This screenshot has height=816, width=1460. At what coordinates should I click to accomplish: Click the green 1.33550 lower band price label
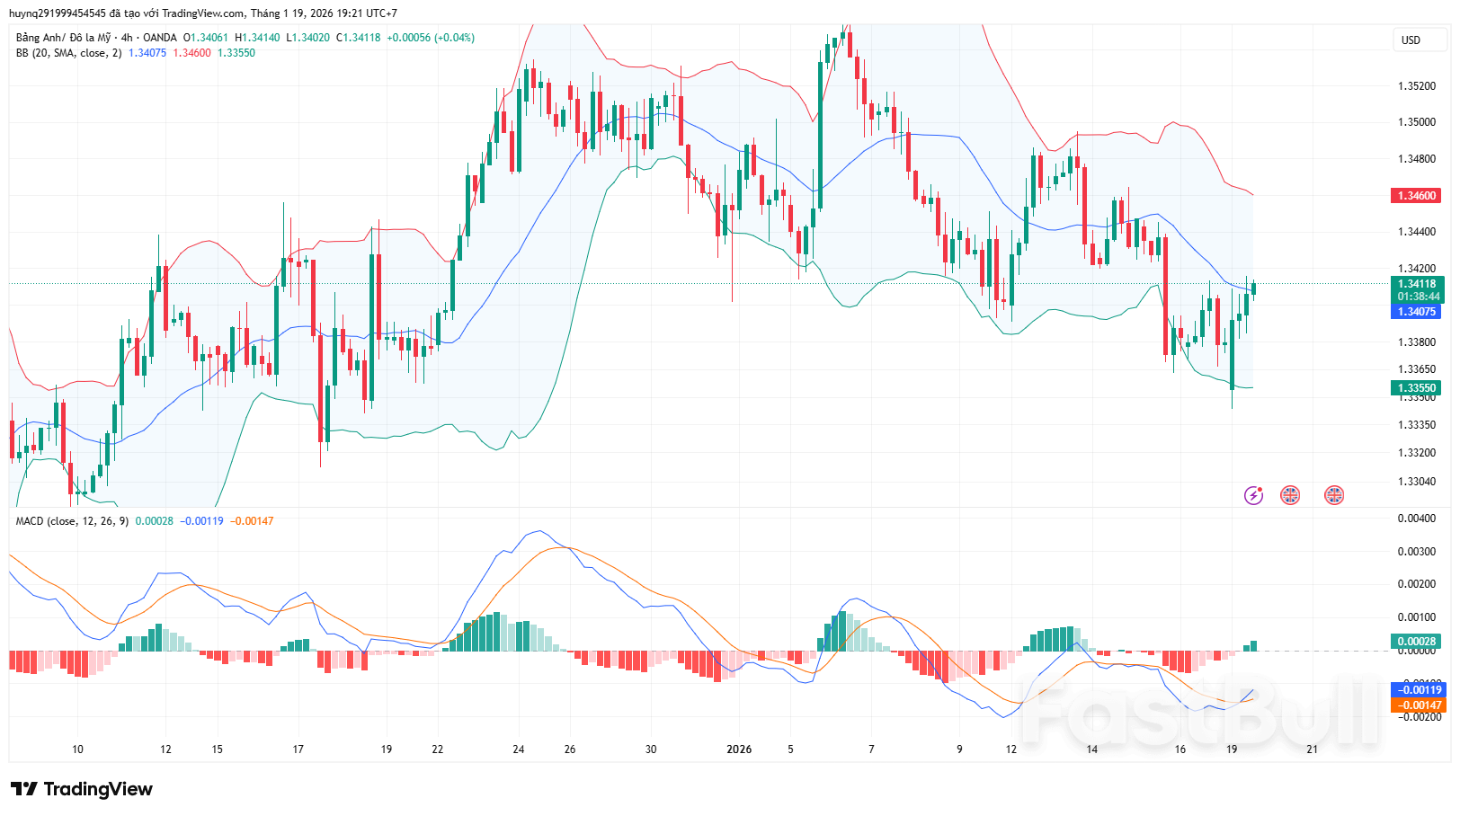(x=1414, y=387)
